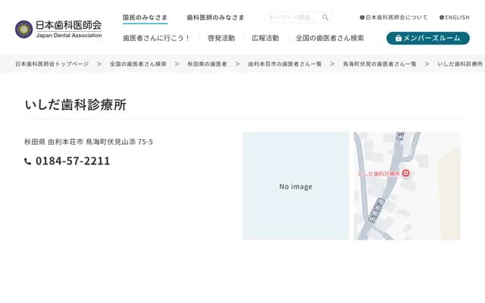Focus the keyword search input field
485x303 pixels.
292,17
